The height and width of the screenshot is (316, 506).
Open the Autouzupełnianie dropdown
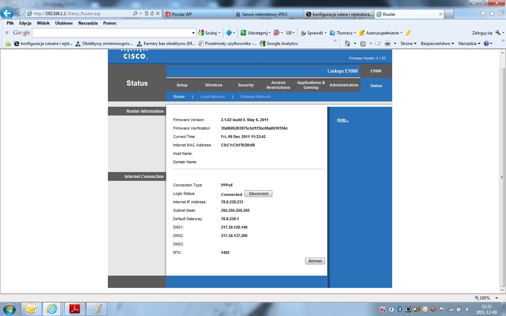pos(401,33)
